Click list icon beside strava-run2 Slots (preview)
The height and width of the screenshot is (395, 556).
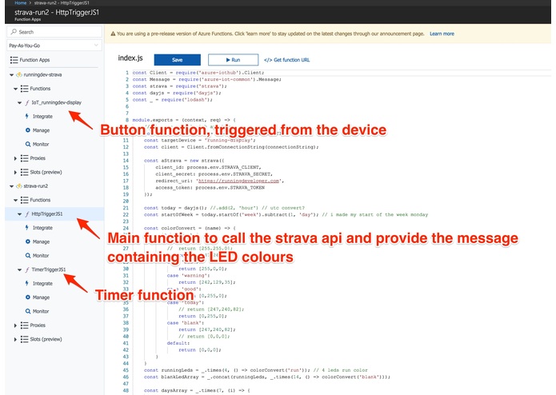(24, 339)
